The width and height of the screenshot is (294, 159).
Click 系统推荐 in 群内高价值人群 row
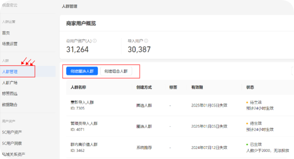[144, 148]
